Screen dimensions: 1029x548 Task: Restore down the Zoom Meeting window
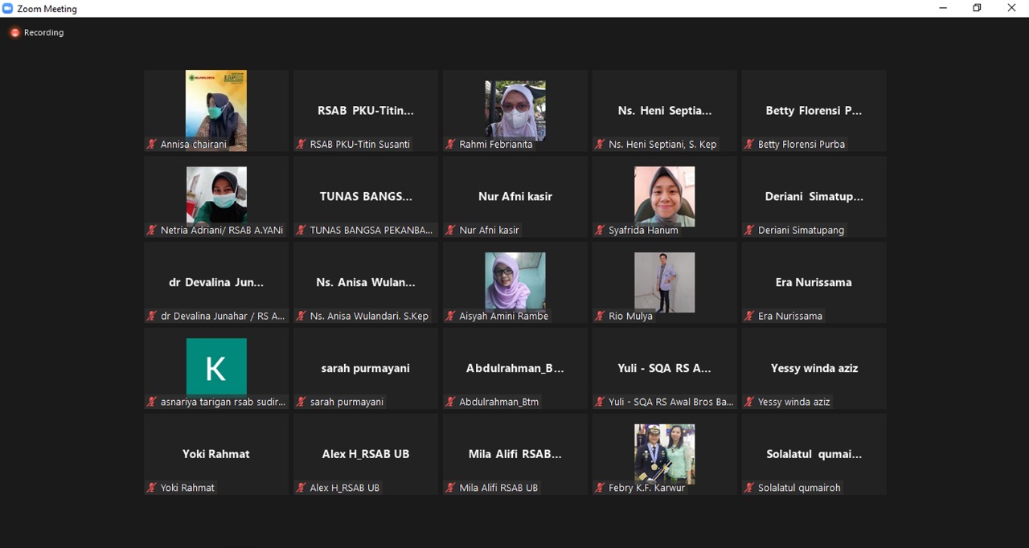point(978,8)
